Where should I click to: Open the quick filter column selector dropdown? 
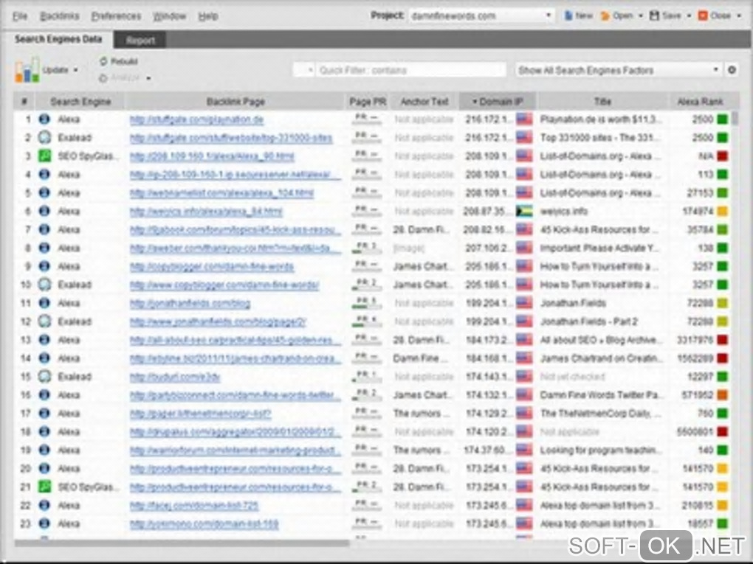tap(304, 70)
